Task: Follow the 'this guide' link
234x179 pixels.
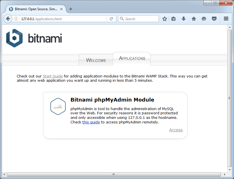Action: click(91, 122)
